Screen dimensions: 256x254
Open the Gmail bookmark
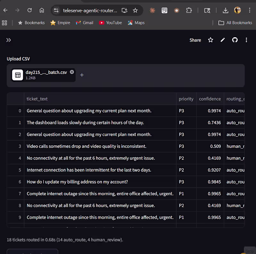84,23
